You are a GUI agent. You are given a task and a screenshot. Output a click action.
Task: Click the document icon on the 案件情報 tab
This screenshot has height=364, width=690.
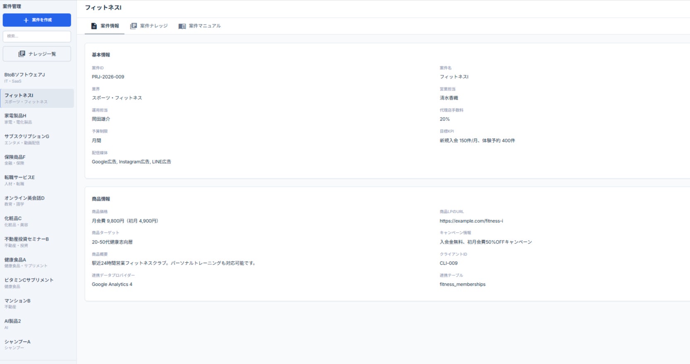(x=94, y=26)
